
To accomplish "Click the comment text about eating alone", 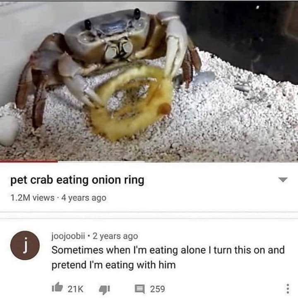I will (x=168, y=258).
